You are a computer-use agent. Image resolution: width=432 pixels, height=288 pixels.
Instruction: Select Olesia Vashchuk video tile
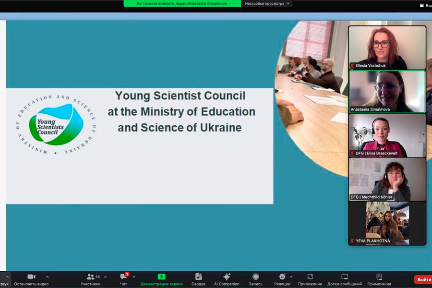[387, 48]
